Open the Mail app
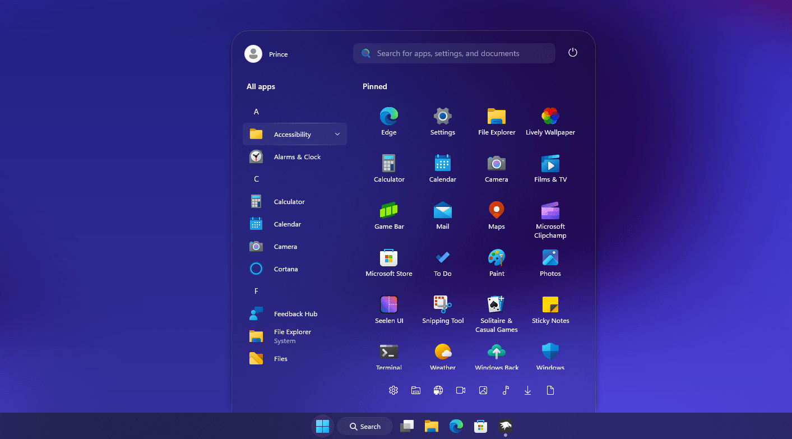 click(443, 216)
